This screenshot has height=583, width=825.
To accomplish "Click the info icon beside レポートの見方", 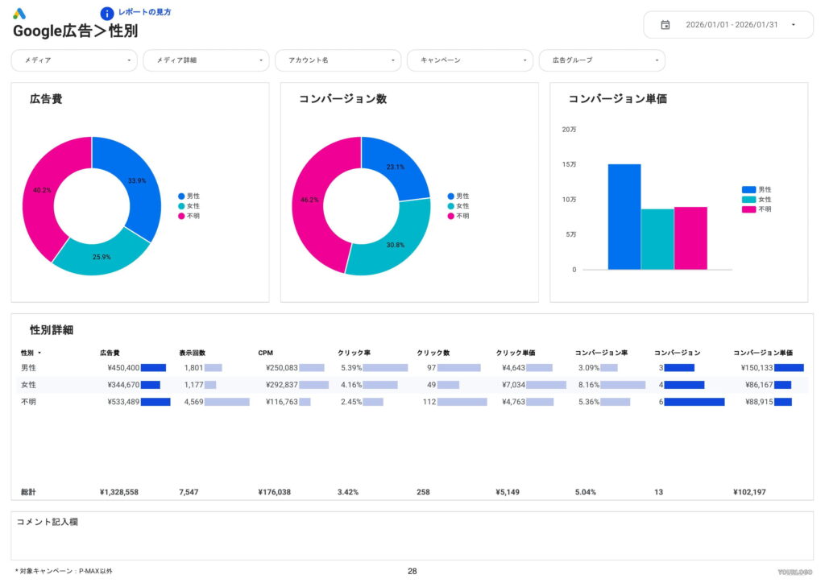I will coord(106,12).
